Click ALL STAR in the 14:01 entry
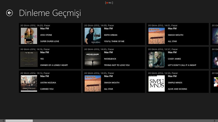 pos(172,41)
